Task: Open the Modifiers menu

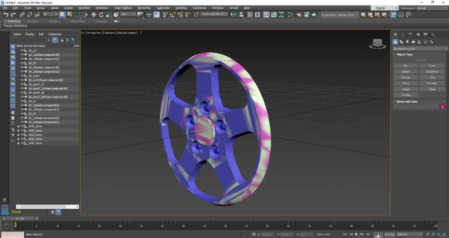Action: pos(84,8)
